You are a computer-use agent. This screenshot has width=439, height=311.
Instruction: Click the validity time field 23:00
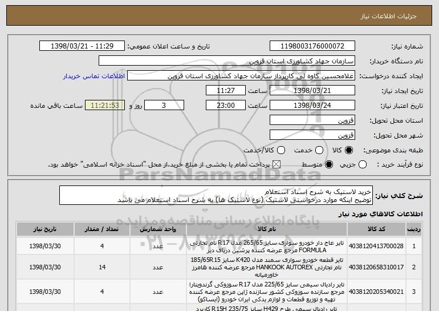(x=226, y=106)
